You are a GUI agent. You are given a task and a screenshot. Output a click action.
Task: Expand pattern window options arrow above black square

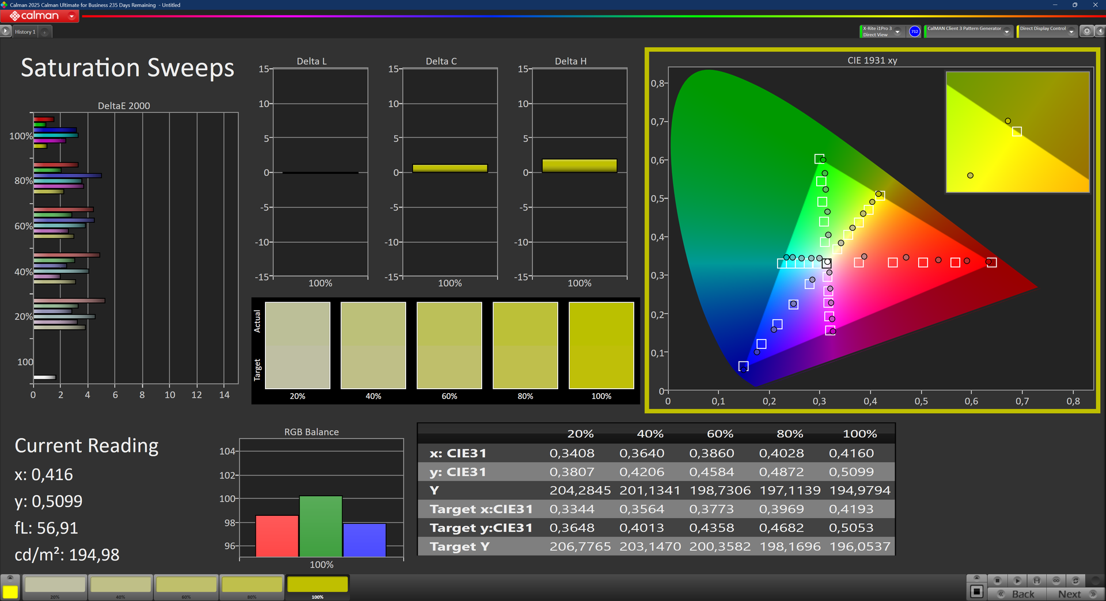point(976,577)
